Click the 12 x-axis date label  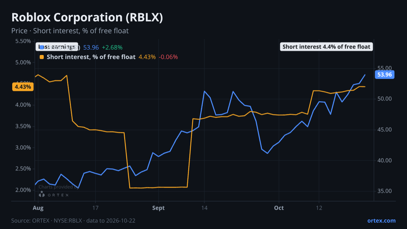pos(319,207)
